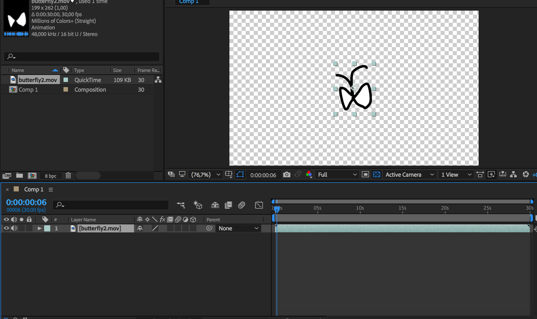Select Comp 1 in the Project panel
537x319 pixels.
tap(28, 90)
